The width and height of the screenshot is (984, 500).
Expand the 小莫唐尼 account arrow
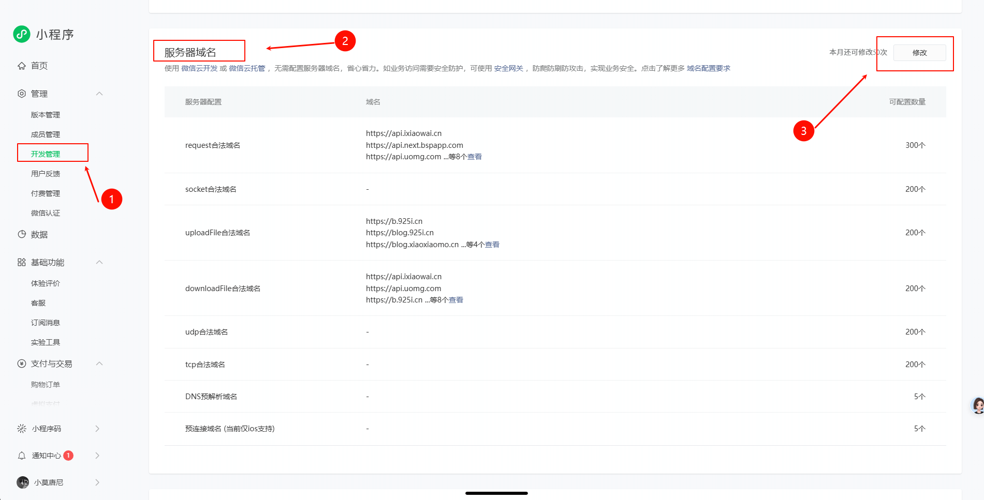pyautogui.click(x=97, y=482)
